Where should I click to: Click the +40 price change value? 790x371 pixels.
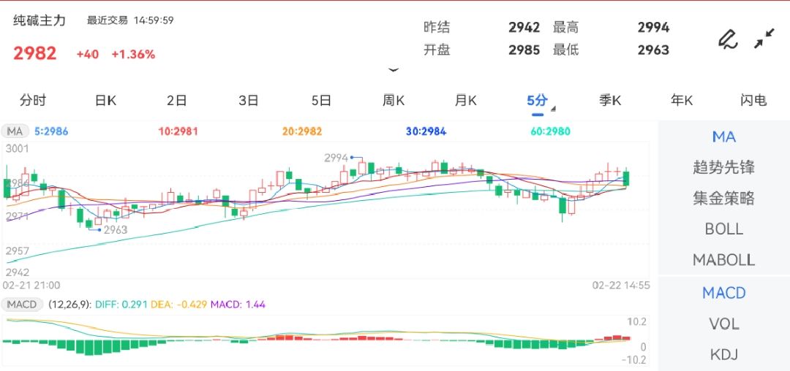(88, 54)
